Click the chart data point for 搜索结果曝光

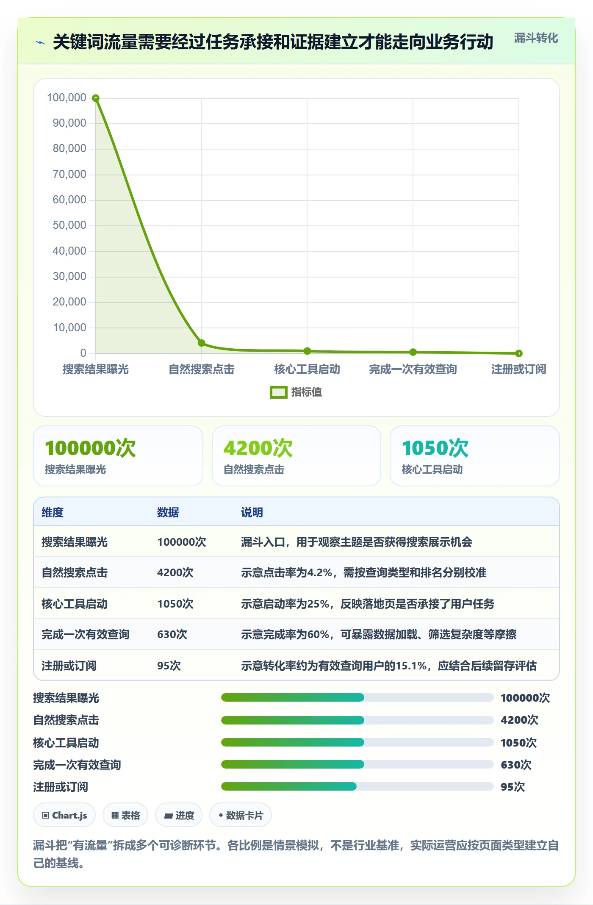point(96,98)
